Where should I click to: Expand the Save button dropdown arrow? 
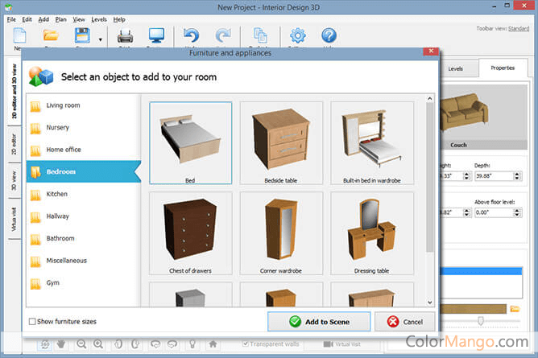pyautogui.click(x=101, y=38)
